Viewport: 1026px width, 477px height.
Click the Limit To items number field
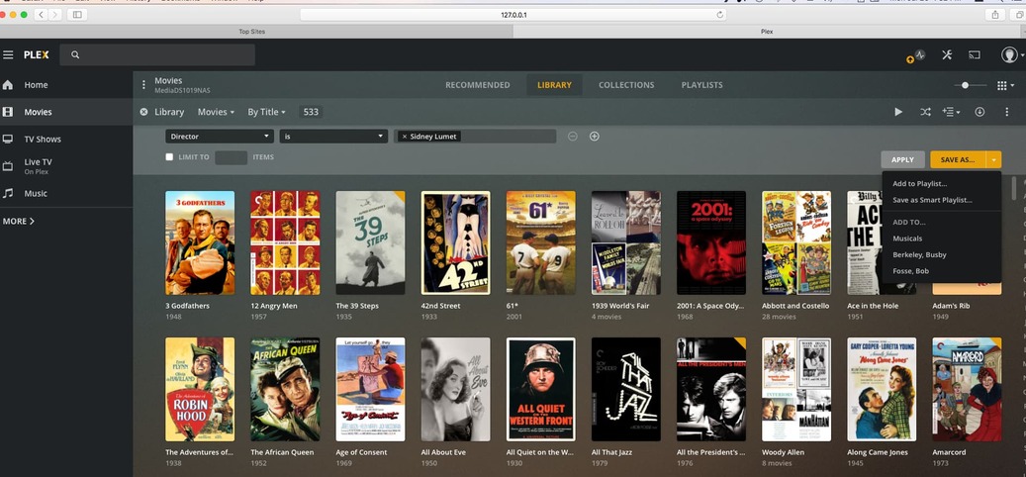pos(231,157)
